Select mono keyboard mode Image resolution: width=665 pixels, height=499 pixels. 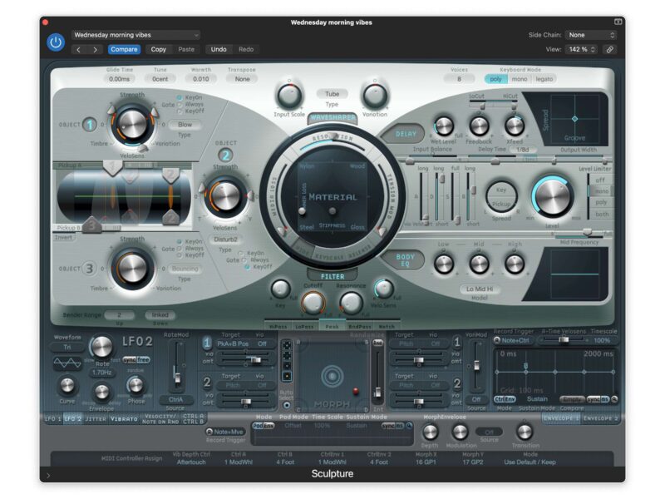click(520, 79)
